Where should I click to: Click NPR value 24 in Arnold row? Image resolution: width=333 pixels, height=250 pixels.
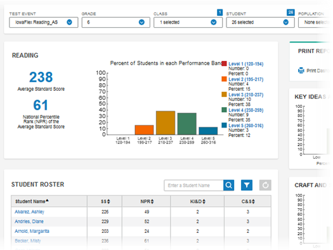(x=147, y=231)
